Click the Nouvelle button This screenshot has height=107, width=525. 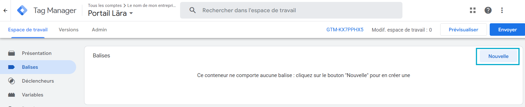point(498,56)
